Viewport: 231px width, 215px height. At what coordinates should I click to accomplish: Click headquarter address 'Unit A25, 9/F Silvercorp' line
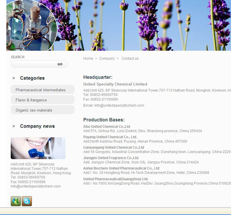(x=157, y=90)
